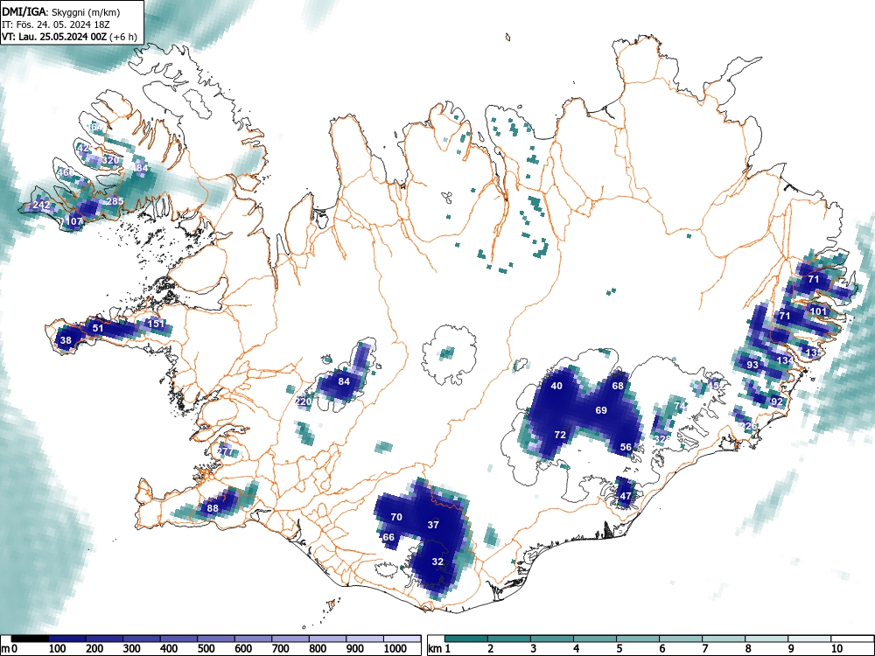Screen dimensions: 875x656
Task: Click the visibility value 242 on the map
Action: (41, 205)
